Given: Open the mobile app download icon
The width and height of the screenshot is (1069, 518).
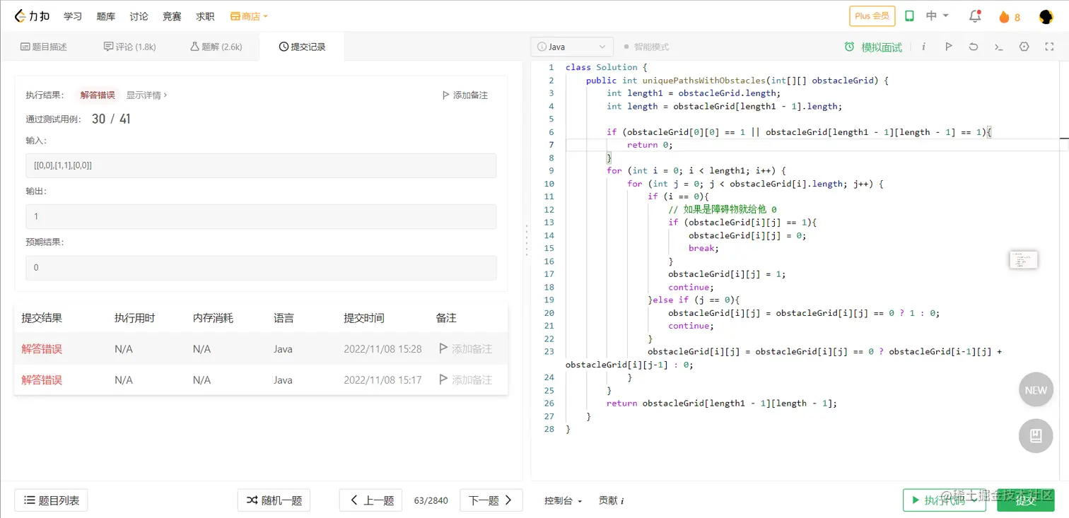Looking at the screenshot, I should tap(910, 16).
